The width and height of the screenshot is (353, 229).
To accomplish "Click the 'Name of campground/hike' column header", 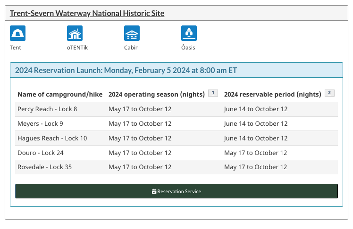I will (60, 94).
